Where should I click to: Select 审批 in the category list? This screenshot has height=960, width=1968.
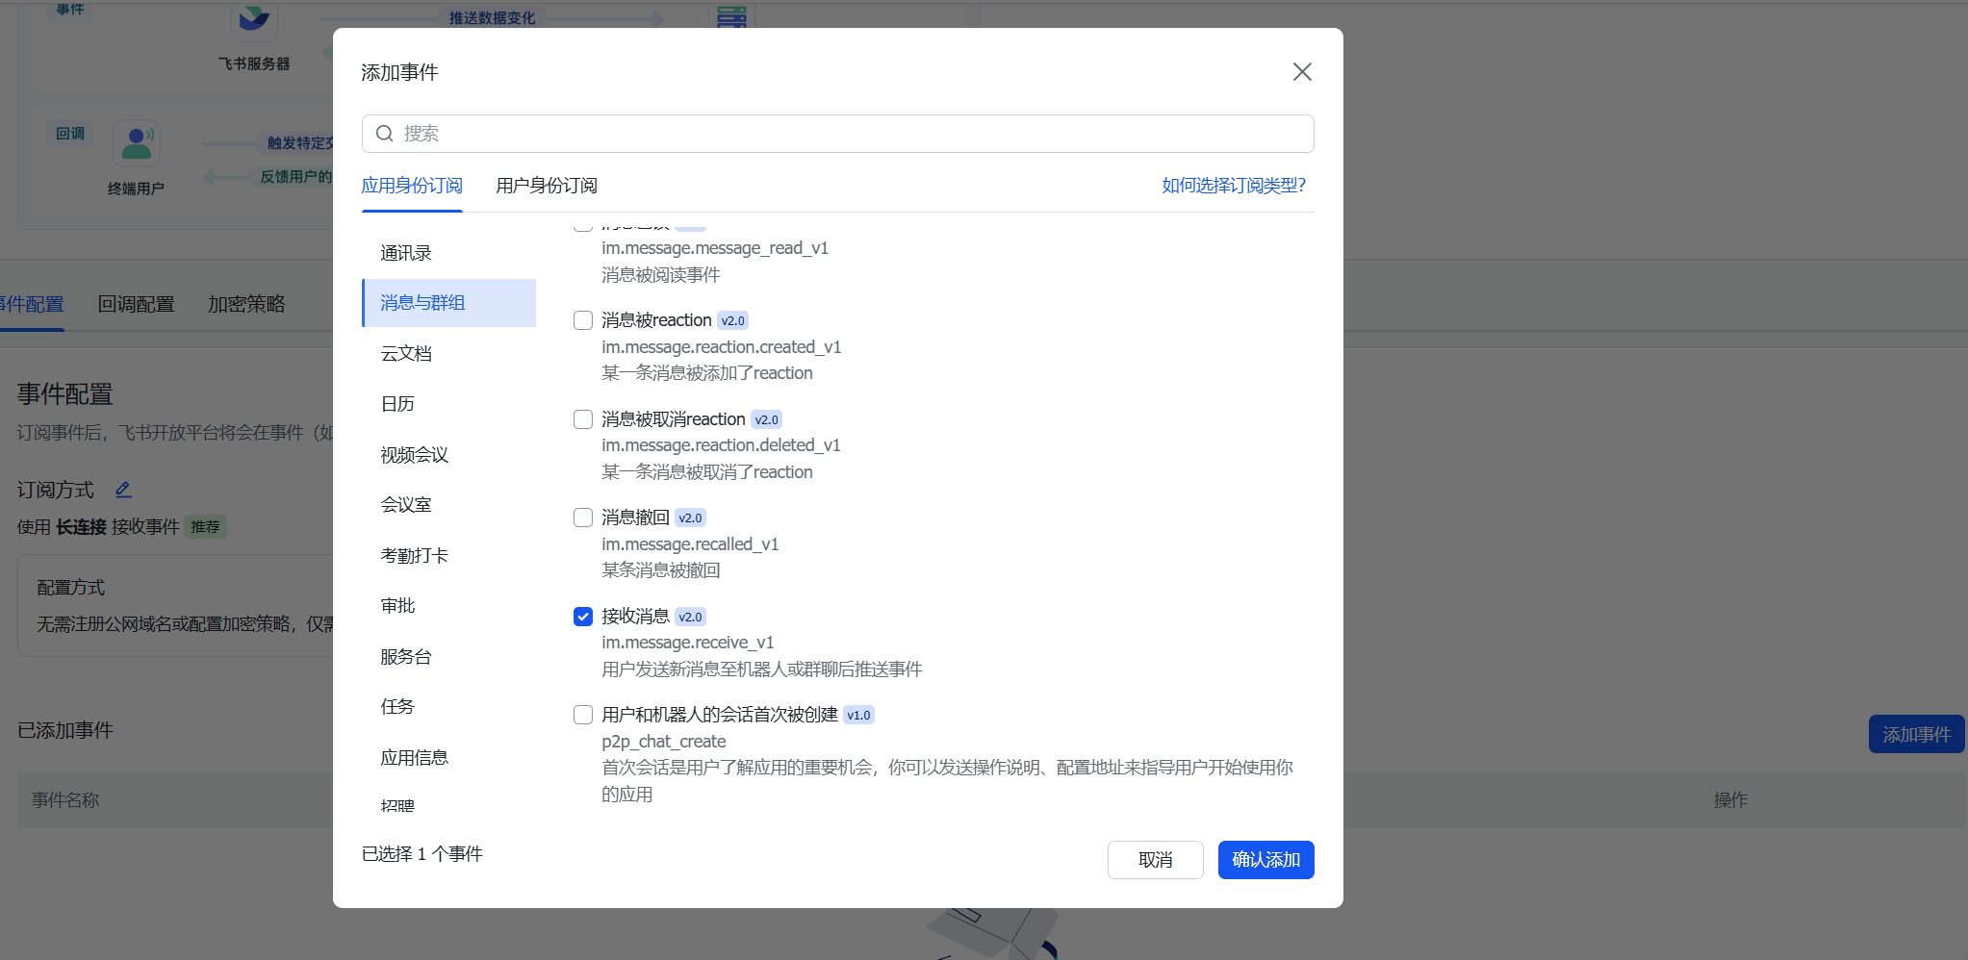[397, 606]
